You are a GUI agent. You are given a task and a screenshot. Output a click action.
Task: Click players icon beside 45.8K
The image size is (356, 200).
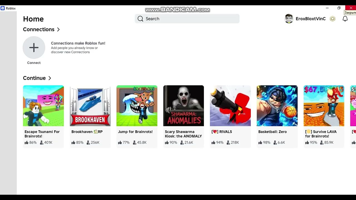pyautogui.click(x=135, y=142)
